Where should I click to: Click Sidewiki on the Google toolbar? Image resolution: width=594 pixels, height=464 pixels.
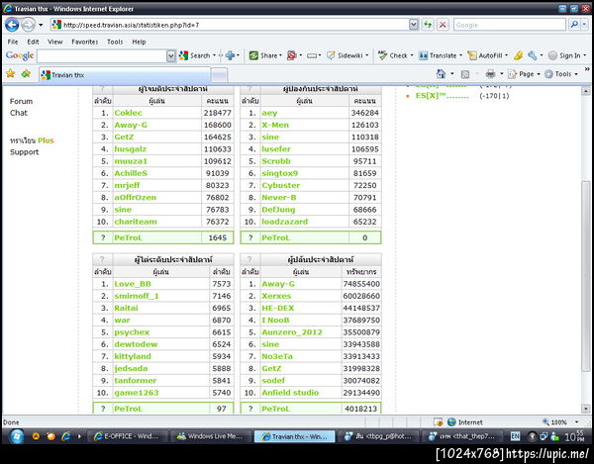point(345,55)
